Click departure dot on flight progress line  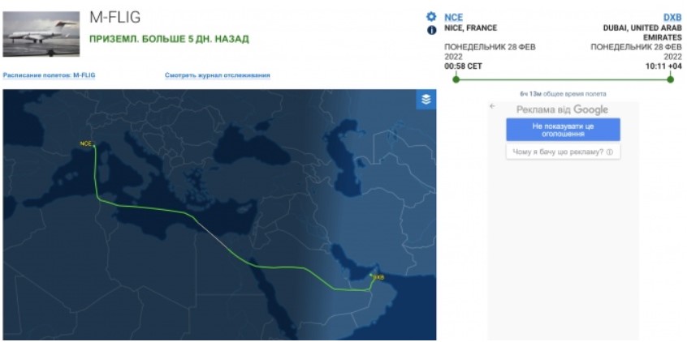pyautogui.click(x=456, y=79)
